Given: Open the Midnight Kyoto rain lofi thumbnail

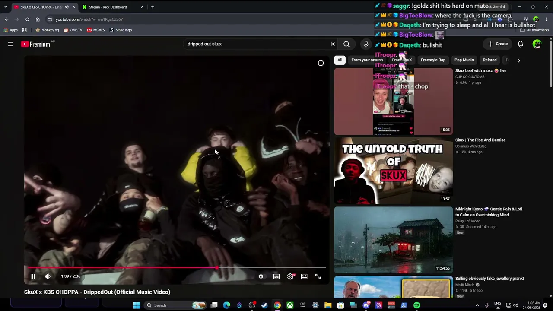Looking at the screenshot, I should point(394,240).
